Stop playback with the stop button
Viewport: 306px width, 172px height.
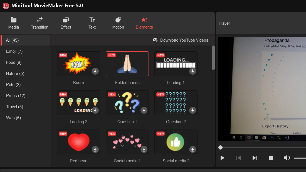coord(271,158)
